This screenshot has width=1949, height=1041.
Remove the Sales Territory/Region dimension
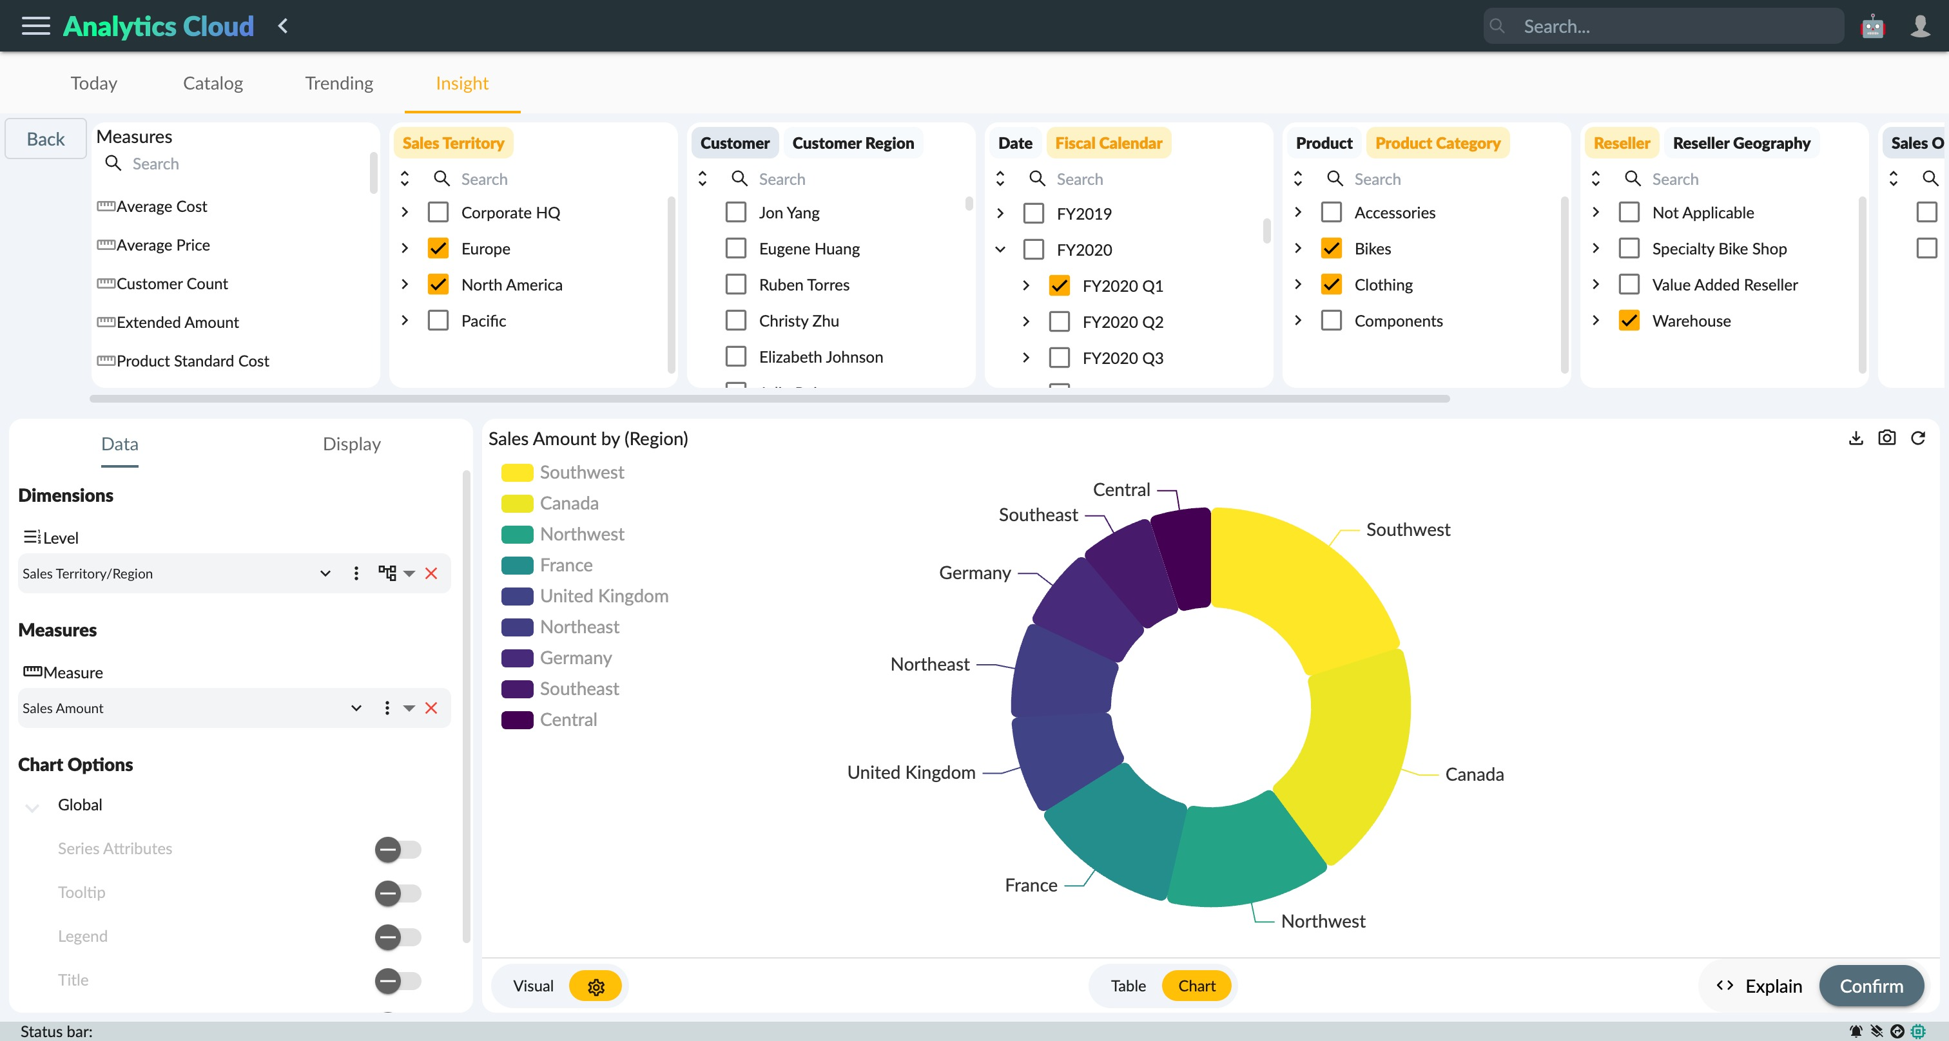(431, 573)
